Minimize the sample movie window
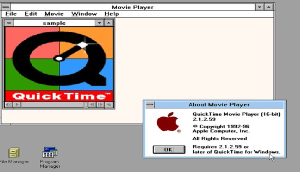300x172 pixels. click(x=99, y=23)
